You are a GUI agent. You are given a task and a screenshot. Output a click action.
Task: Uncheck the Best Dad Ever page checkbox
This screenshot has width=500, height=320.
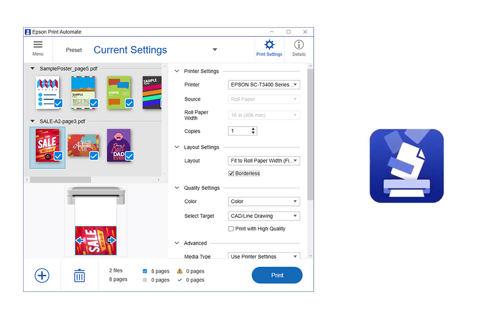click(x=129, y=156)
